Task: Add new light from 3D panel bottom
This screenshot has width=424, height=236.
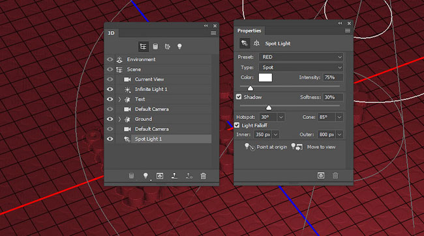Action: pyautogui.click(x=145, y=176)
